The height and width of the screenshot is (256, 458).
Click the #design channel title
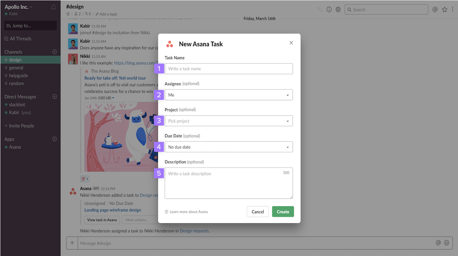pos(75,7)
